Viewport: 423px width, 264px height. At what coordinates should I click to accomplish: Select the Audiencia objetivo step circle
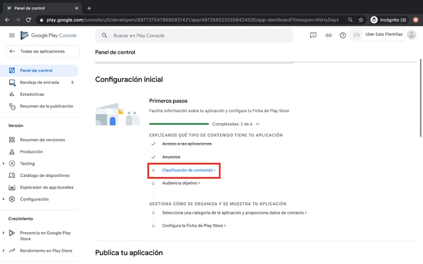tap(153, 183)
